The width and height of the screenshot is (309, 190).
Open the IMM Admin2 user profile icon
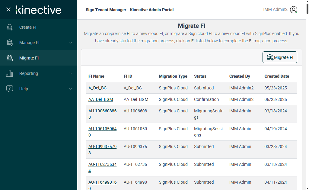coord(293,10)
